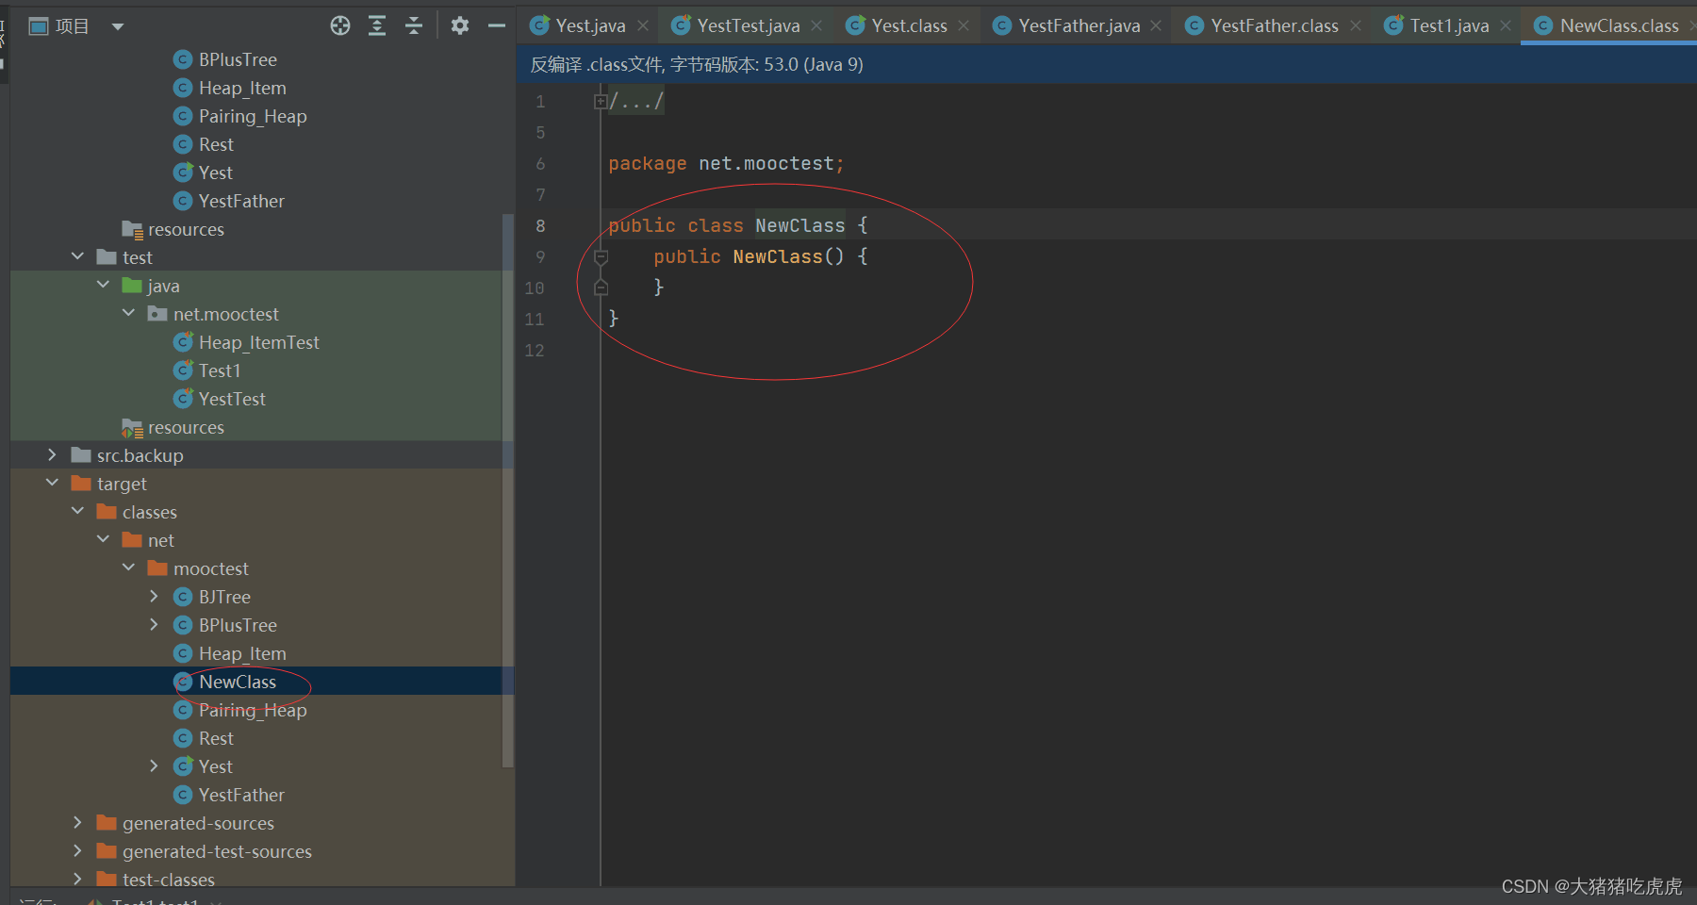Collapse the net folder under classes
1697x905 pixels.
click(x=103, y=539)
